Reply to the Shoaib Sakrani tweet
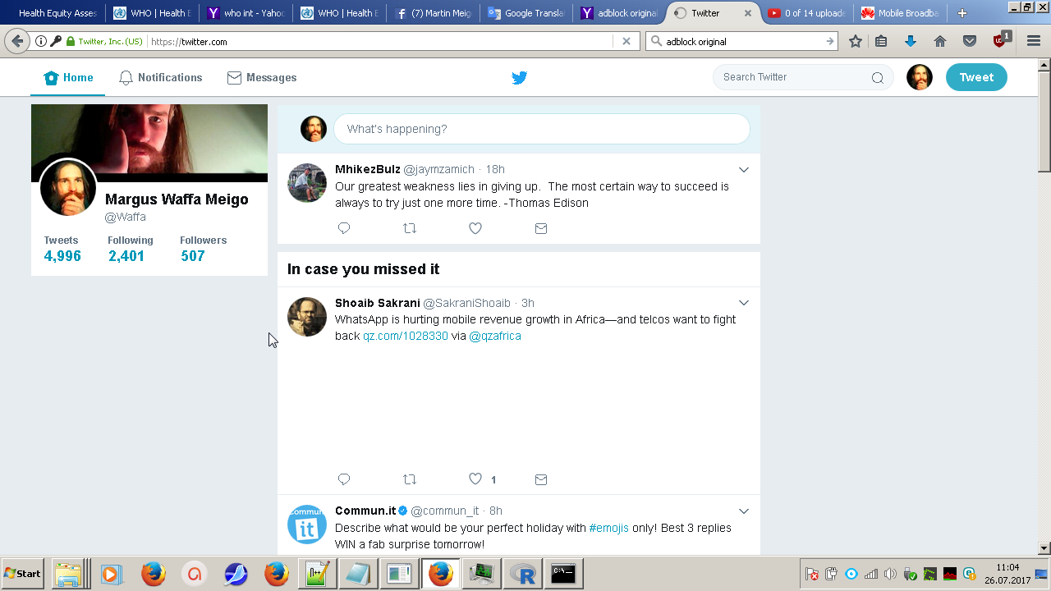This screenshot has width=1051, height=591. tap(344, 479)
